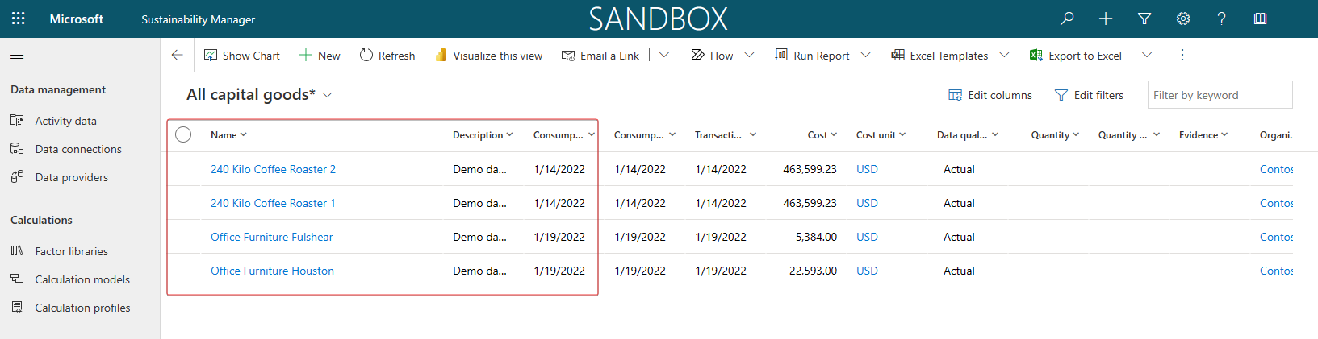Click the back arrow icon

pos(178,55)
